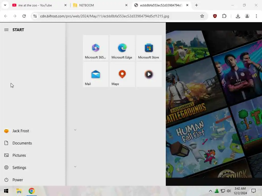The width and height of the screenshot is (262, 196).
Task: Open the tab search dropdown
Action: [x=5, y=5]
